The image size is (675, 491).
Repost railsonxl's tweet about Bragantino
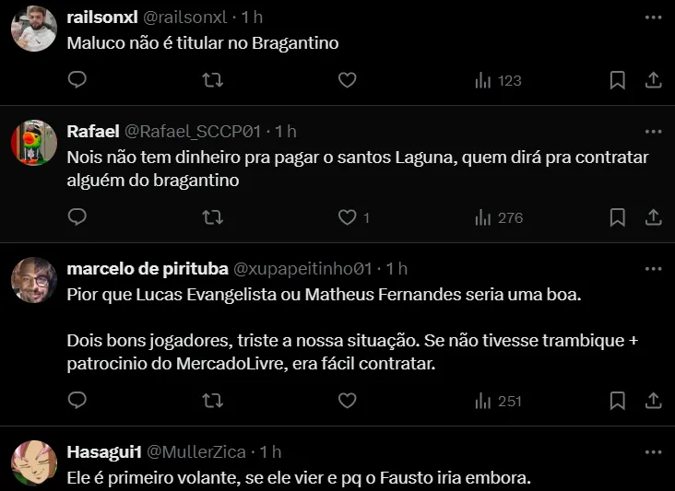tap(212, 80)
